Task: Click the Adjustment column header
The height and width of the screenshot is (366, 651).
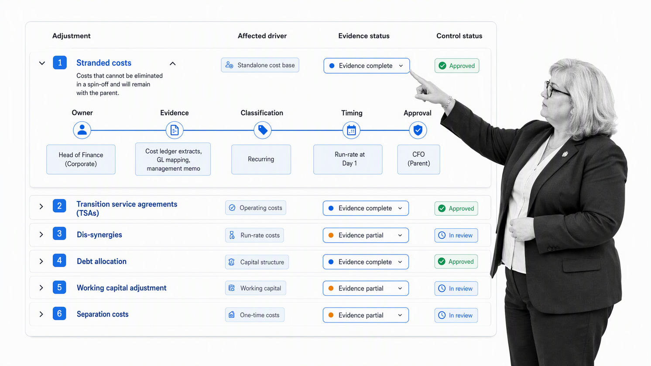Action: [x=72, y=36]
